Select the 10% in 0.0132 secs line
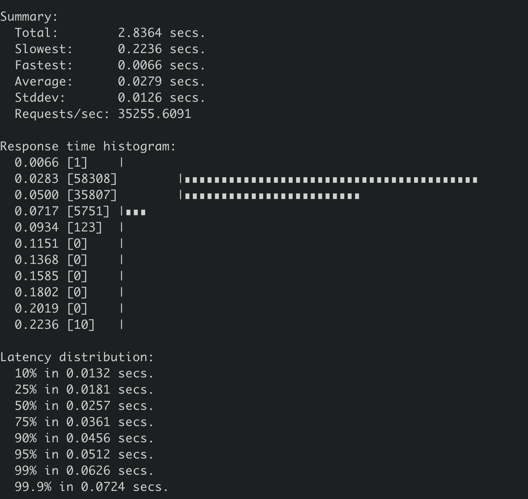This screenshot has width=528, height=499. (x=84, y=373)
